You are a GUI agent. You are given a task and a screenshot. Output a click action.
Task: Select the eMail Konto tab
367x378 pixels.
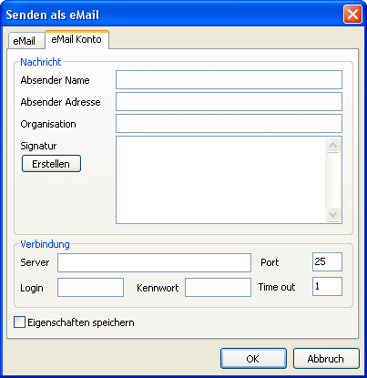click(x=76, y=39)
